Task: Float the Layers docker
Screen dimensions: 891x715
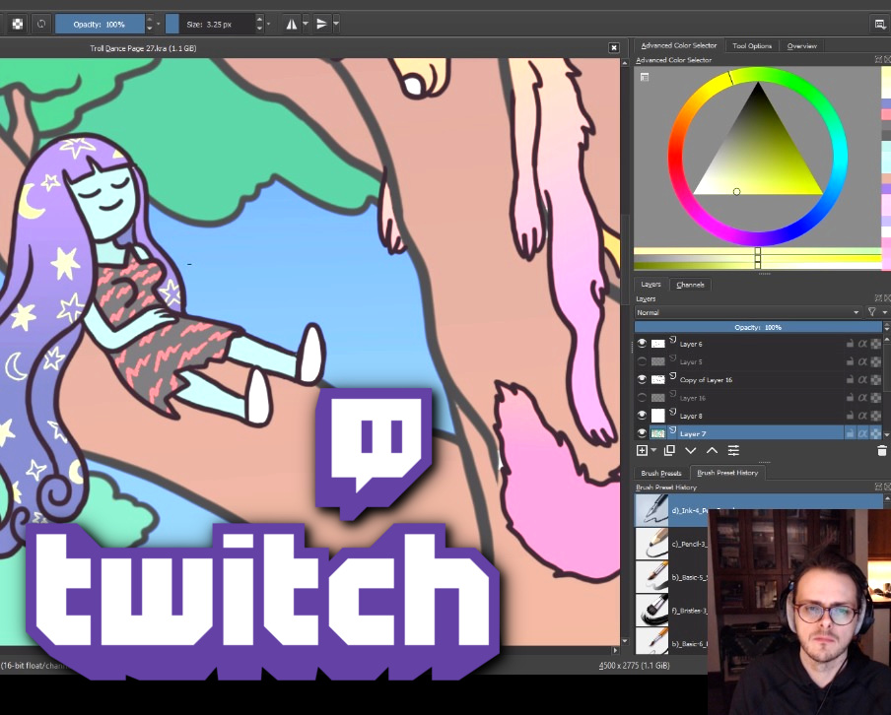Action: pos(878,298)
